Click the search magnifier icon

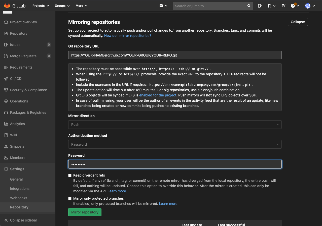(x=249, y=6)
